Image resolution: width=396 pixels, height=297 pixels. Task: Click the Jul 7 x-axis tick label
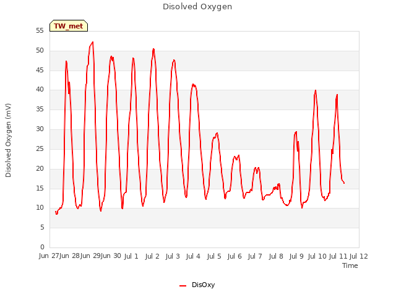[255, 256]
